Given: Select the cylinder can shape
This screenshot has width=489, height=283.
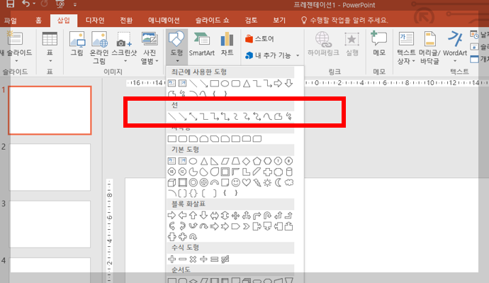Looking at the screenshot, I should click(289, 172).
